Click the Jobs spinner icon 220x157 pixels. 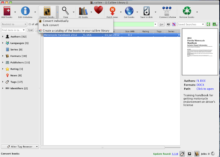213,154
